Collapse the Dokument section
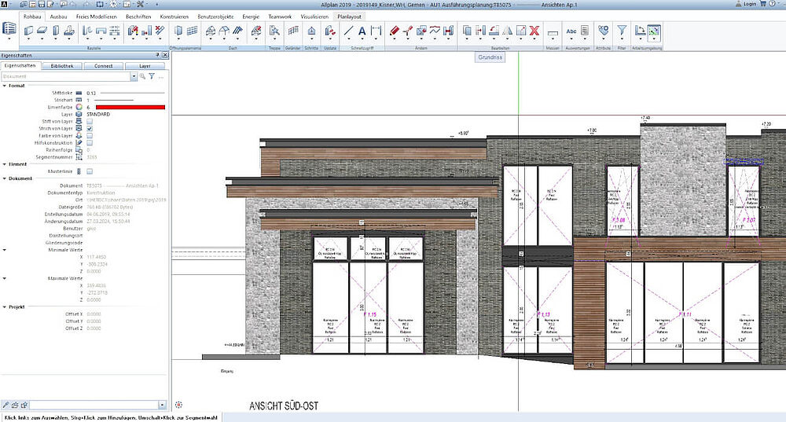This screenshot has height=422, width=786. point(5,178)
